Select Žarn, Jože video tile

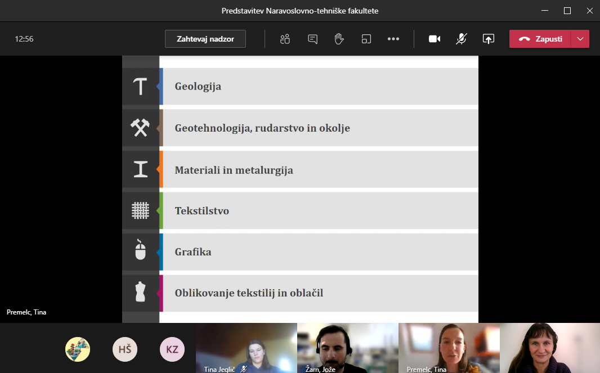[x=348, y=348]
